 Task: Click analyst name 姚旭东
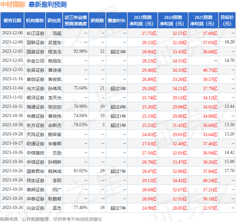(x=55, y=61)
